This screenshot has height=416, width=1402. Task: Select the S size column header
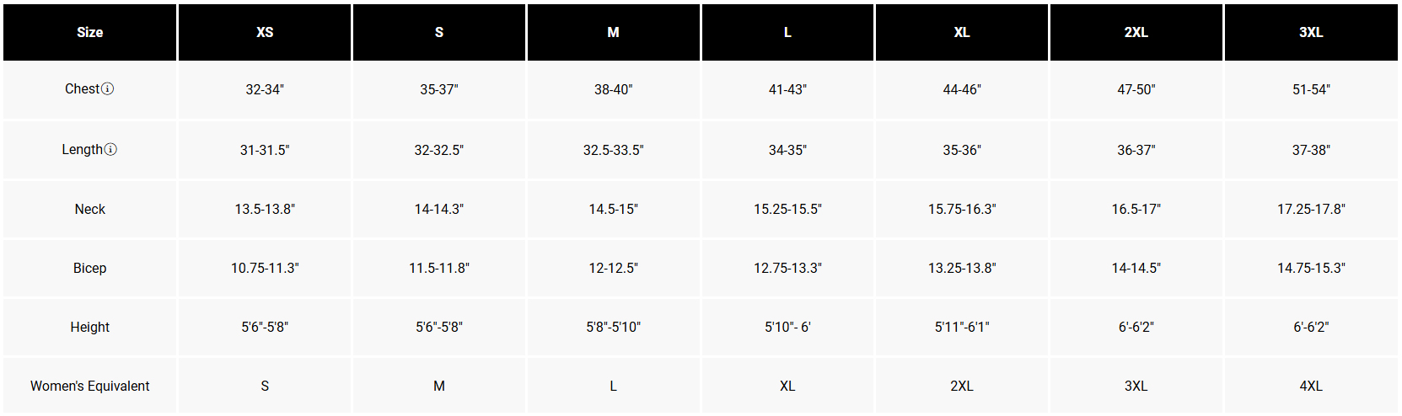coord(439,32)
